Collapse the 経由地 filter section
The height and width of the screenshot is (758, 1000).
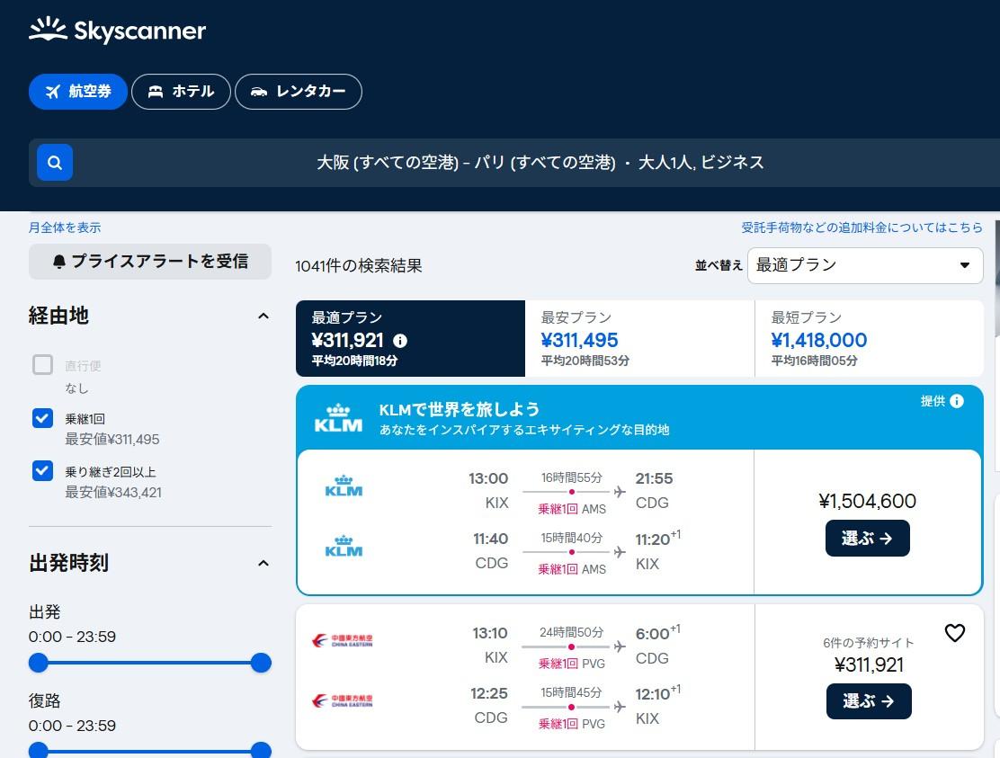(x=263, y=317)
